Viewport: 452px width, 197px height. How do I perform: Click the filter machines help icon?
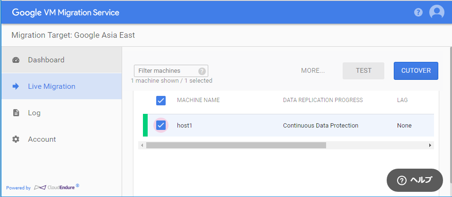click(x=202, y=71)
